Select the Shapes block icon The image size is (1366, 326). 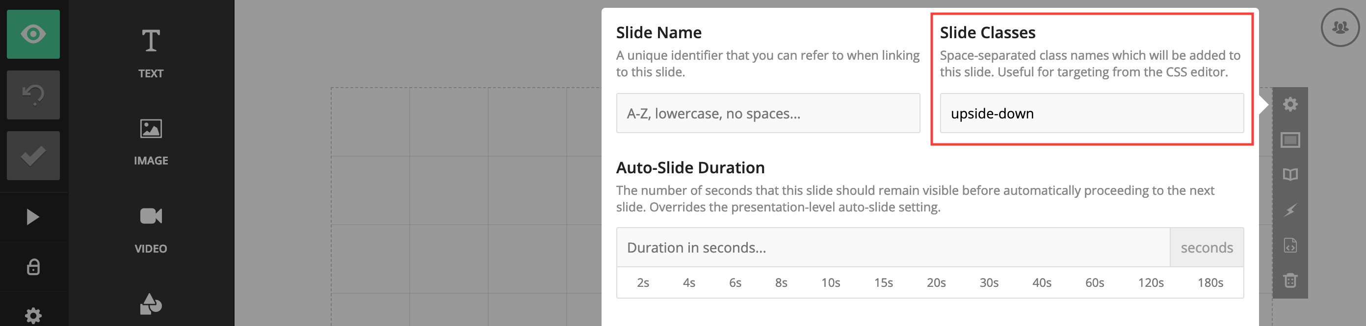[151, 304]
